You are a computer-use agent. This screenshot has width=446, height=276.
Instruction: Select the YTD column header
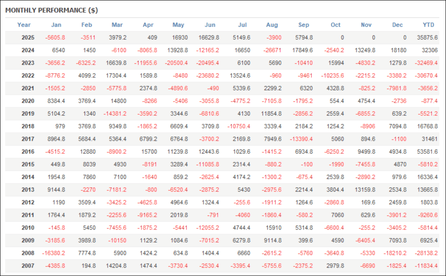click(x=429, y=25)
